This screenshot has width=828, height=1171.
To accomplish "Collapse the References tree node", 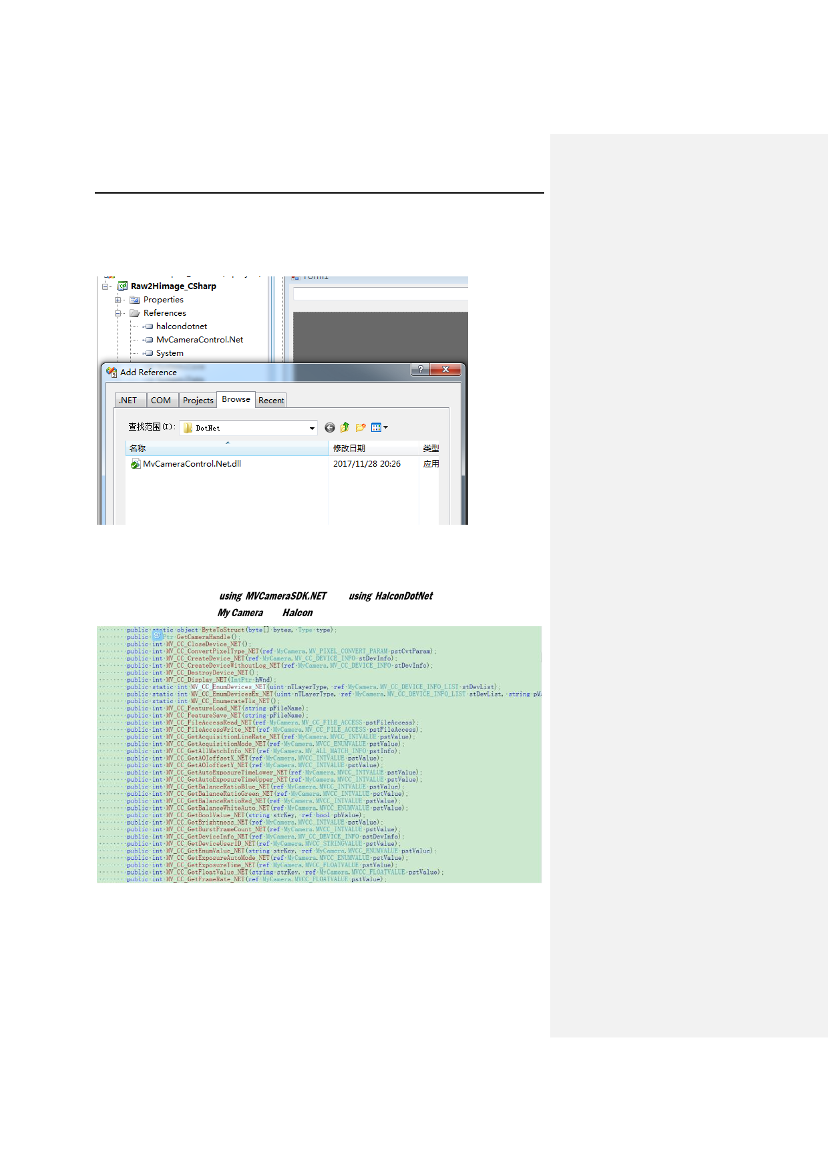I will (118, 313).
